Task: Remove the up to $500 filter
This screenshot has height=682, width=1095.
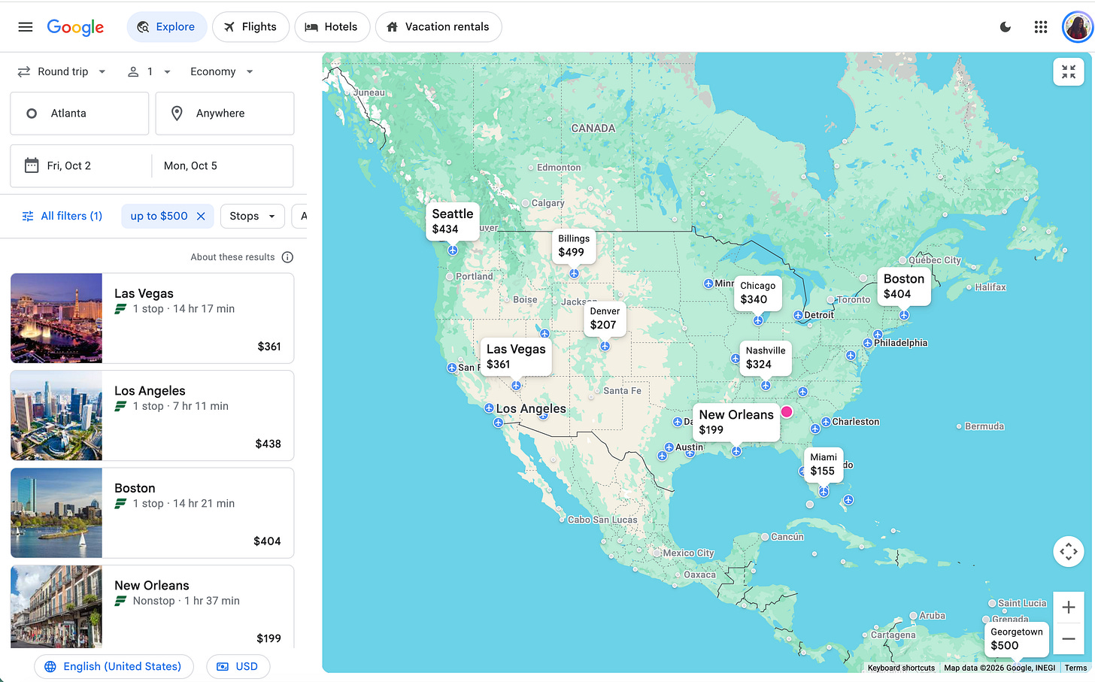Action: (201, 217)
